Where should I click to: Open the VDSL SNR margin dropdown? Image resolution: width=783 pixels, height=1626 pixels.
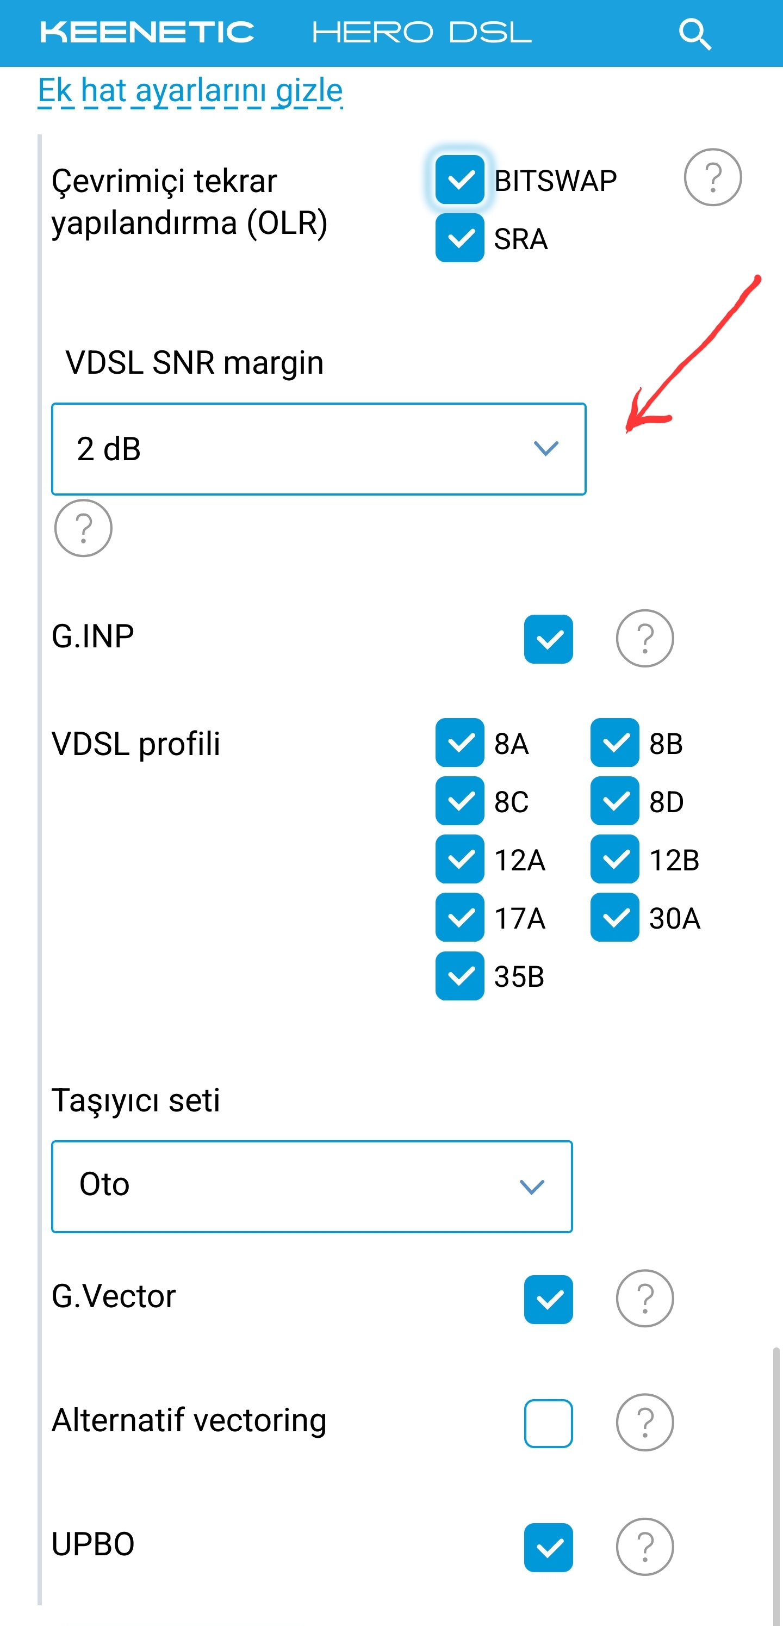pyautogui.click(x=319, y=449)
